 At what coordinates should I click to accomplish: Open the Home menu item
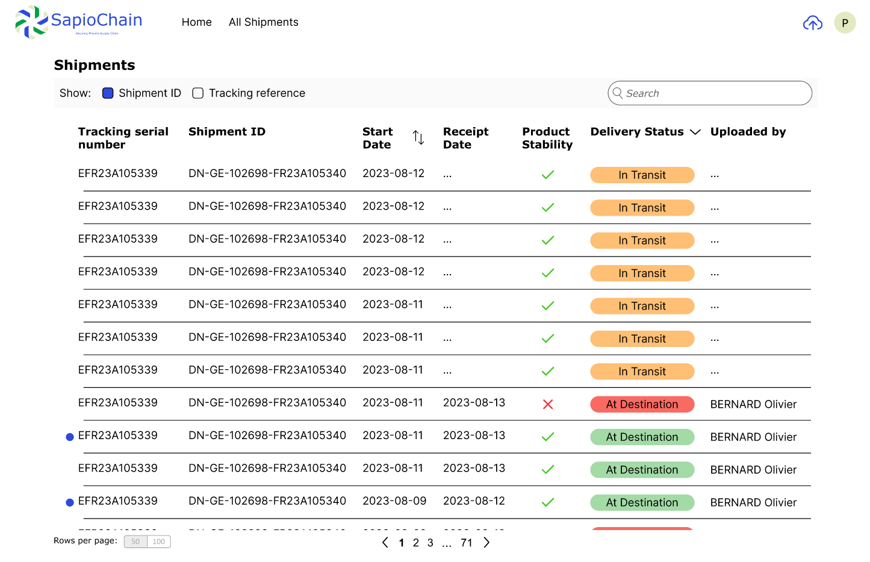(x=196, y=22)
